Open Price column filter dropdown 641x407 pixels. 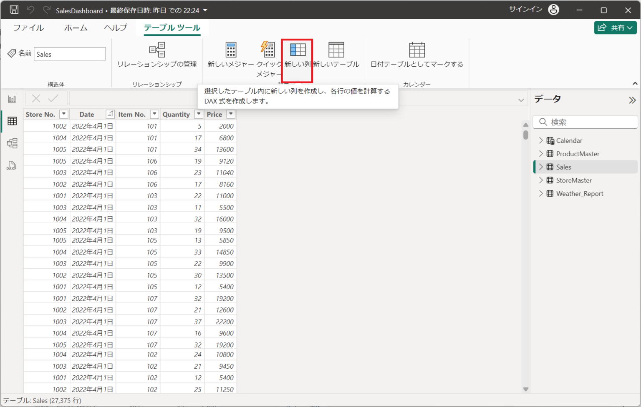coord(231,114)
